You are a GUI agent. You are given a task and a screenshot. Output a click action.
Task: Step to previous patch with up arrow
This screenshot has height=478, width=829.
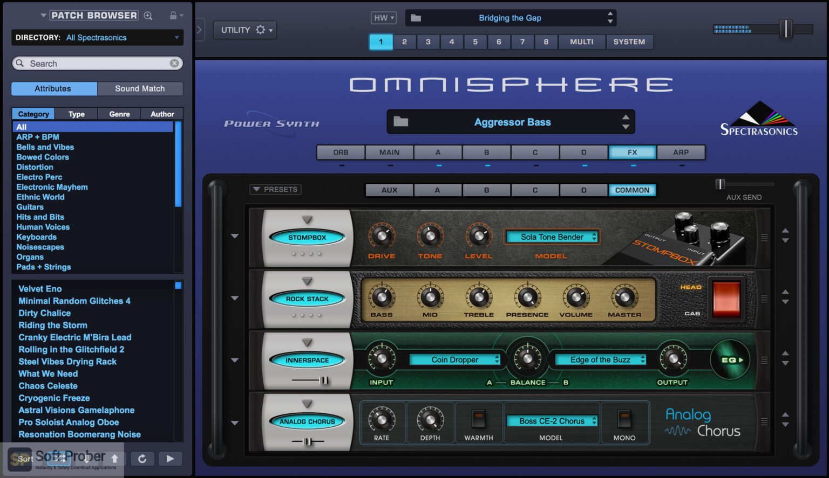114,459
